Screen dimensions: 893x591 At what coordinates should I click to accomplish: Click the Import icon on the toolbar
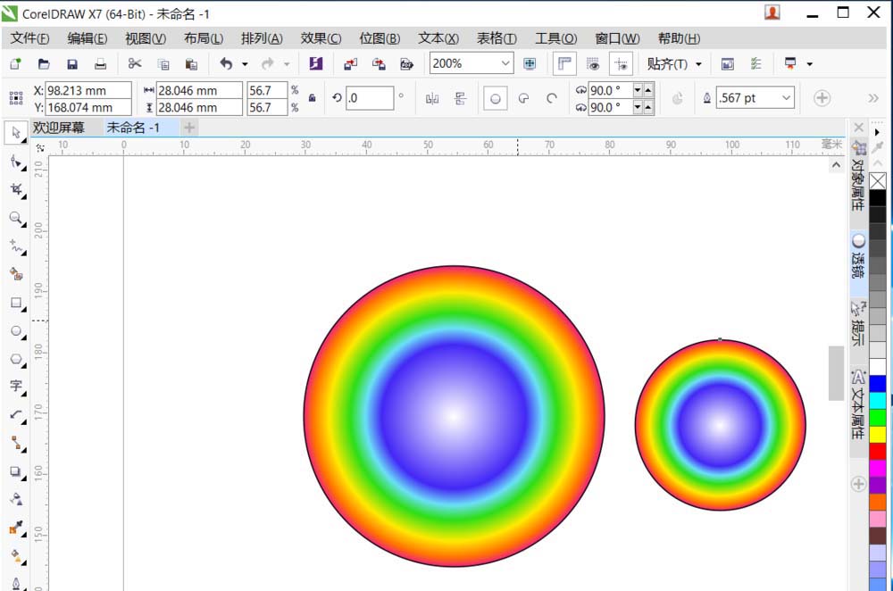[348, 63]
